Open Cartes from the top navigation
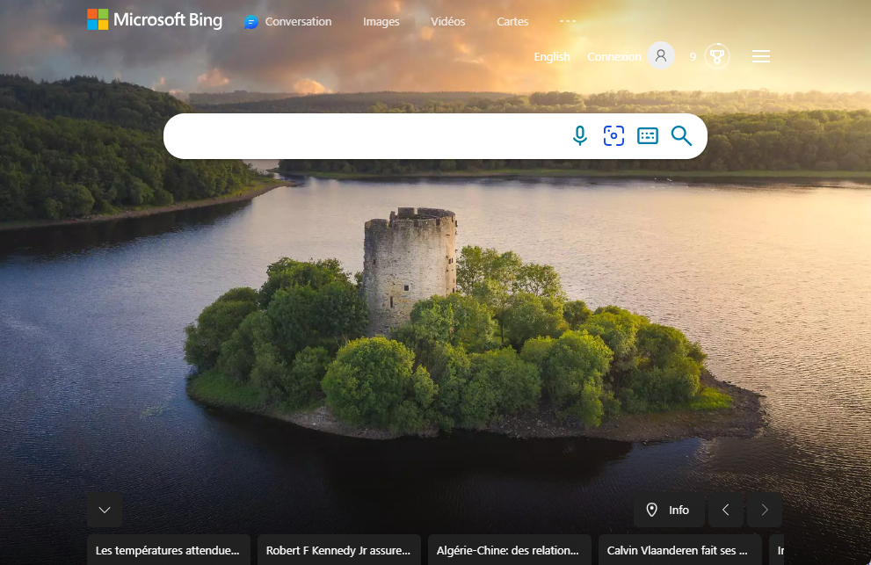The height and width of the screenshot is (565, 871). click(512, 21)
